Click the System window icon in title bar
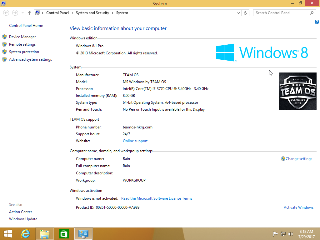Image resolution: width=320 pixels, height=240 pixels. tap(3, 3)
